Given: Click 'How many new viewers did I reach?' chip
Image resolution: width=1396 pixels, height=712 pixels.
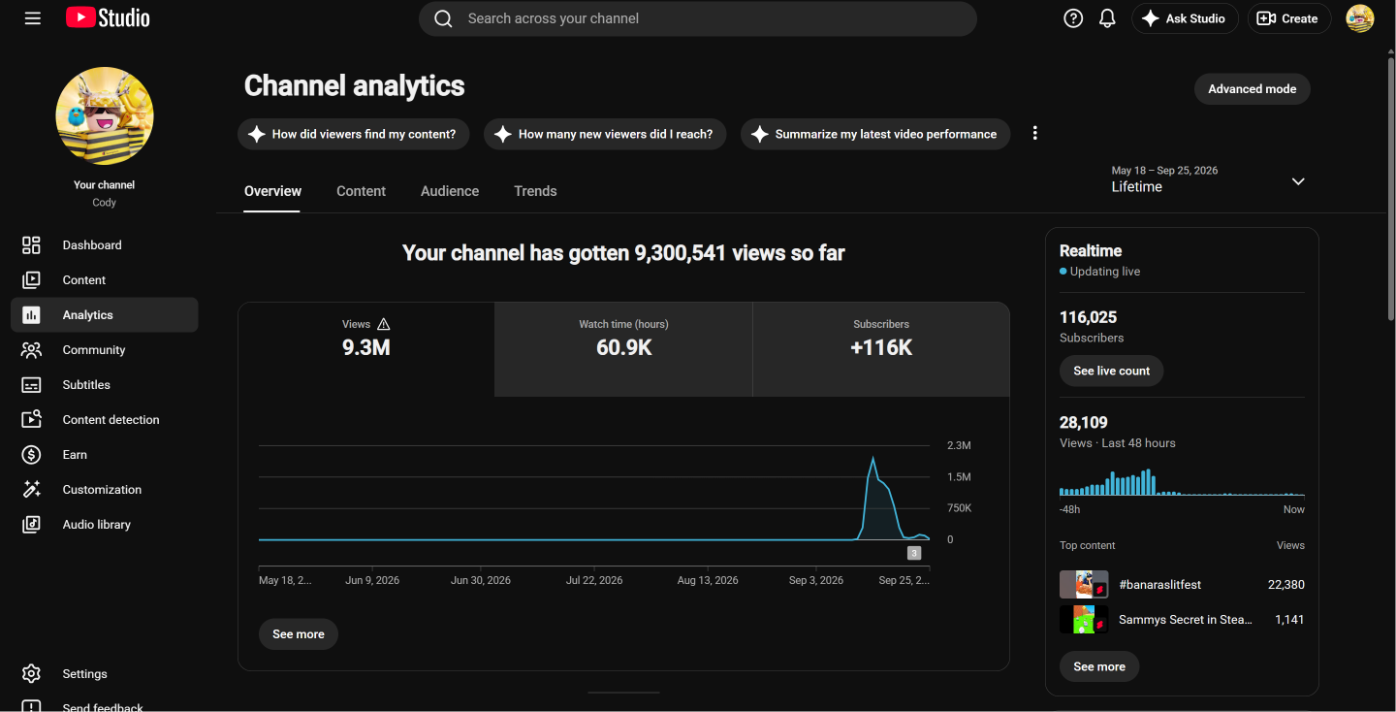Looking at the screenshot, I should pos(605,134).
